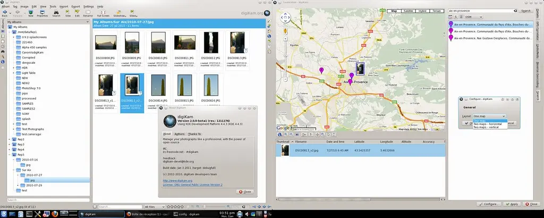Switch map to Terrain view
Screen dimensions: 544x218
point(437,11)
